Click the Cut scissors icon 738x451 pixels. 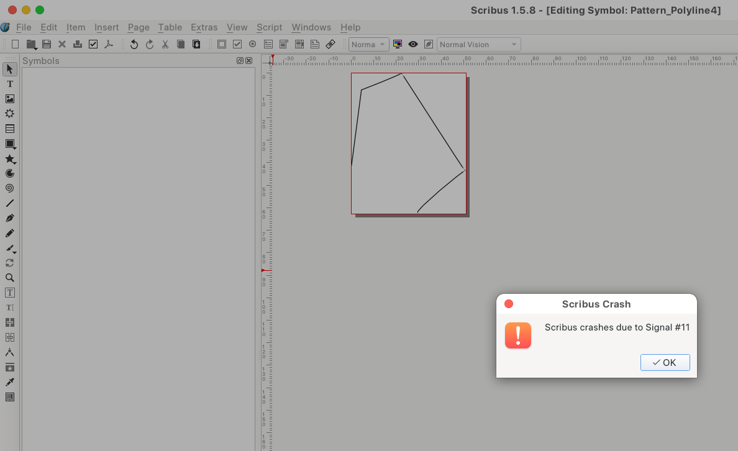(x=165, y=44)
